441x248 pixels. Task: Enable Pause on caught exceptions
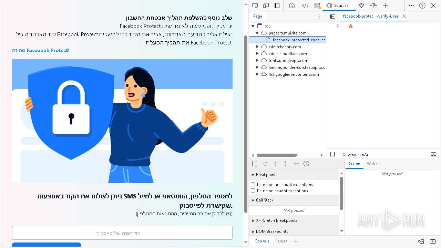253,191
